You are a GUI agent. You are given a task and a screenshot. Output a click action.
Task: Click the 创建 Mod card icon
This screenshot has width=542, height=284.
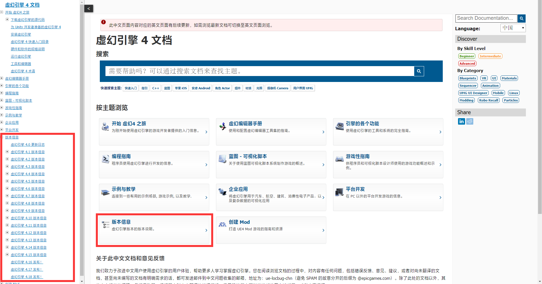[223, 225]
